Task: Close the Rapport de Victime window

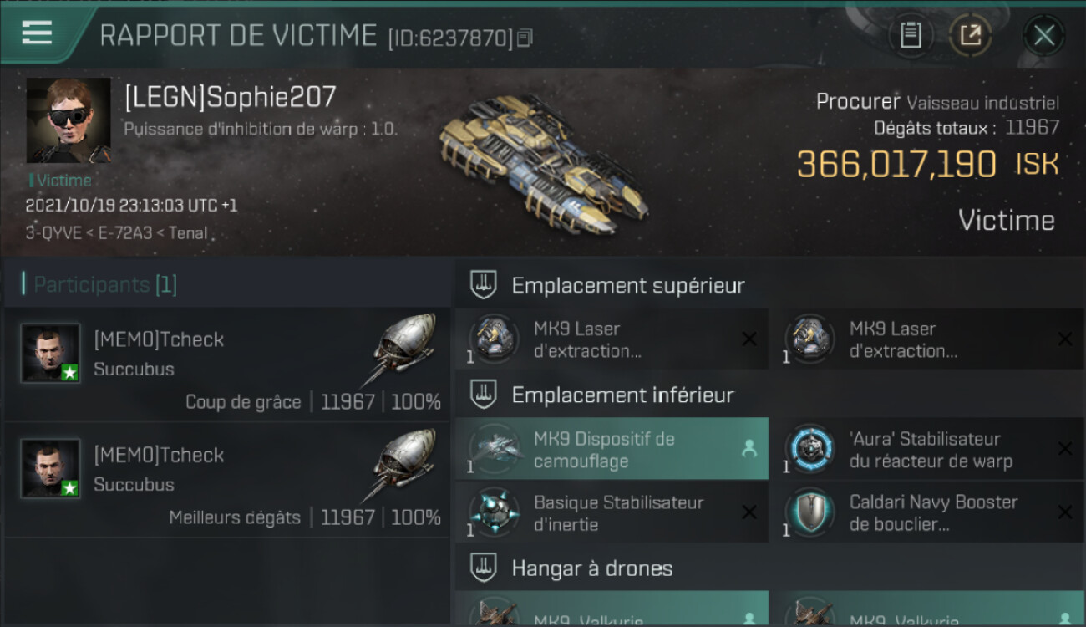Action: [1044, 35]
